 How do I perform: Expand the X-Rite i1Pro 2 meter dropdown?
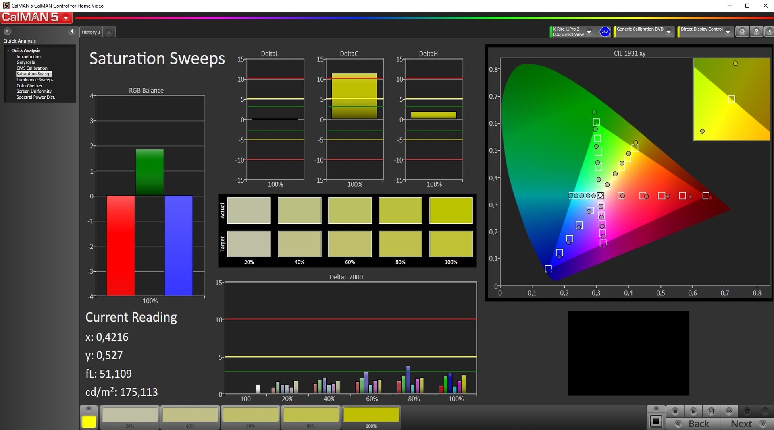(x=589, y=32)
